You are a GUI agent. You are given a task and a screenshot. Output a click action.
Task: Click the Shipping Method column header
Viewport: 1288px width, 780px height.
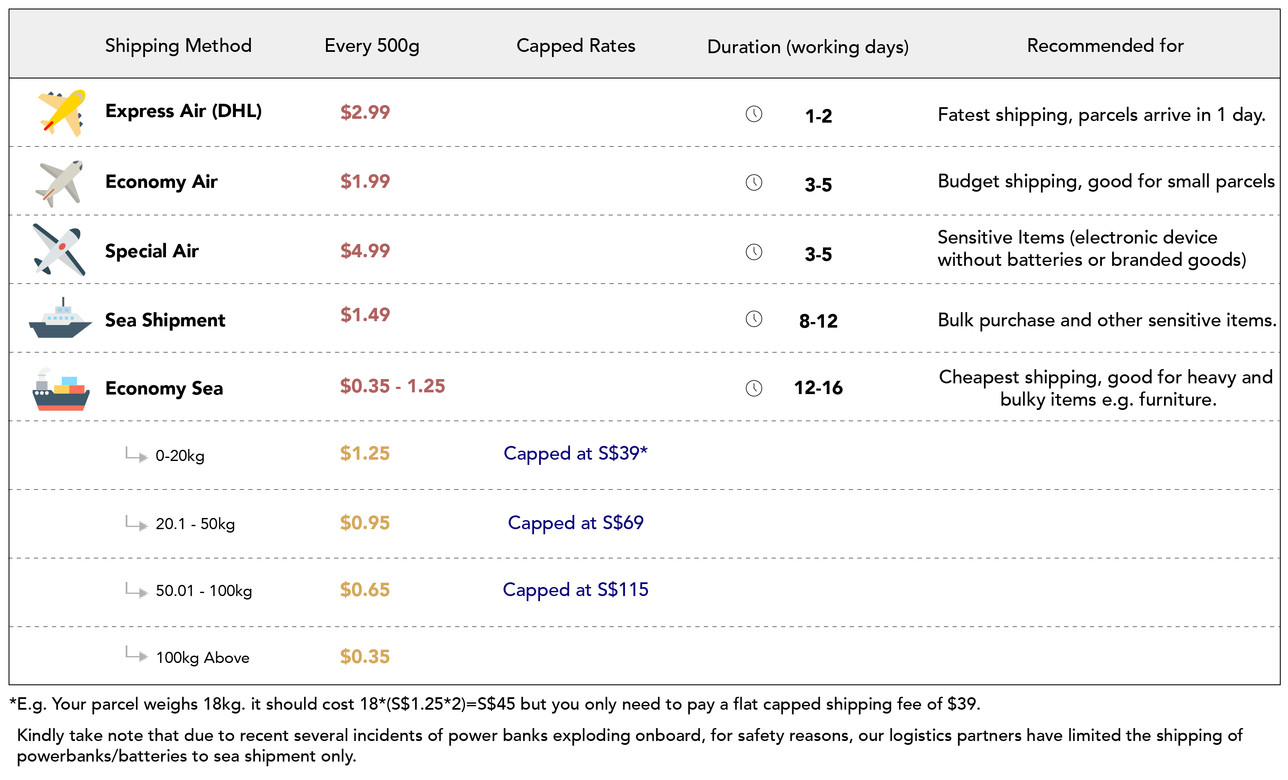coord(178,46)
